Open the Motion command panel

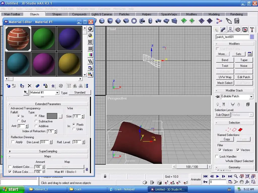click(238, 30)
